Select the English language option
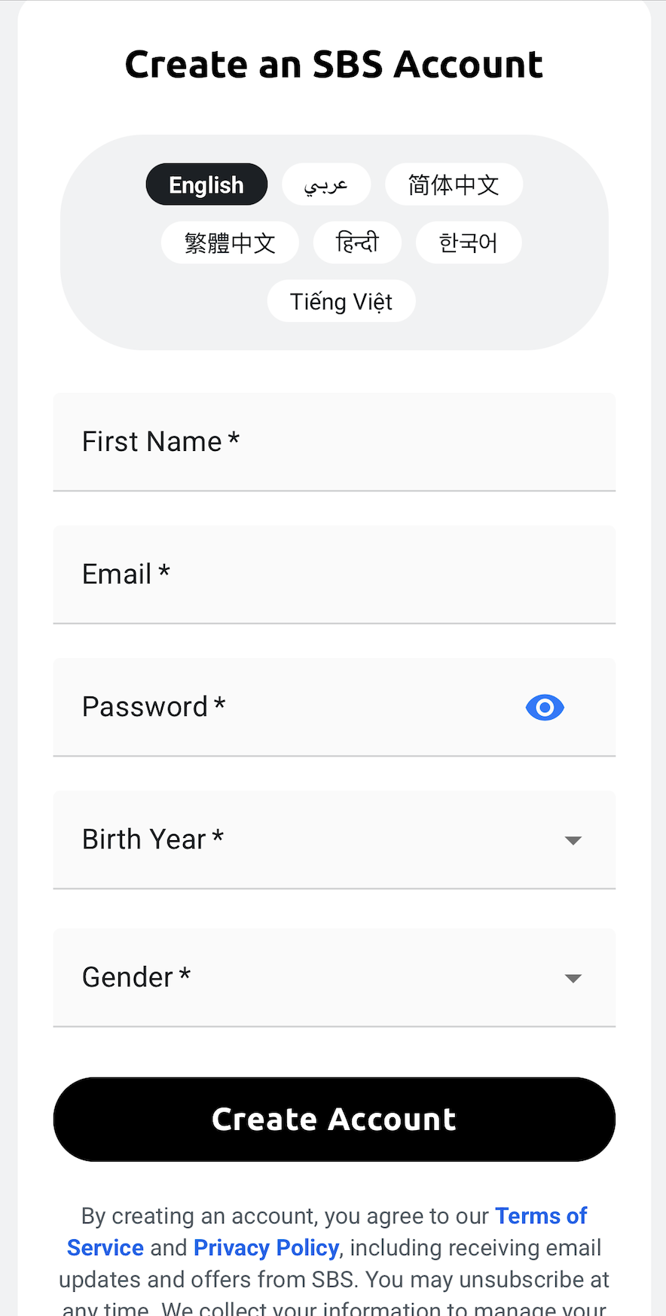The height and width of the screenshot is (1316, 666). [206, 184]
